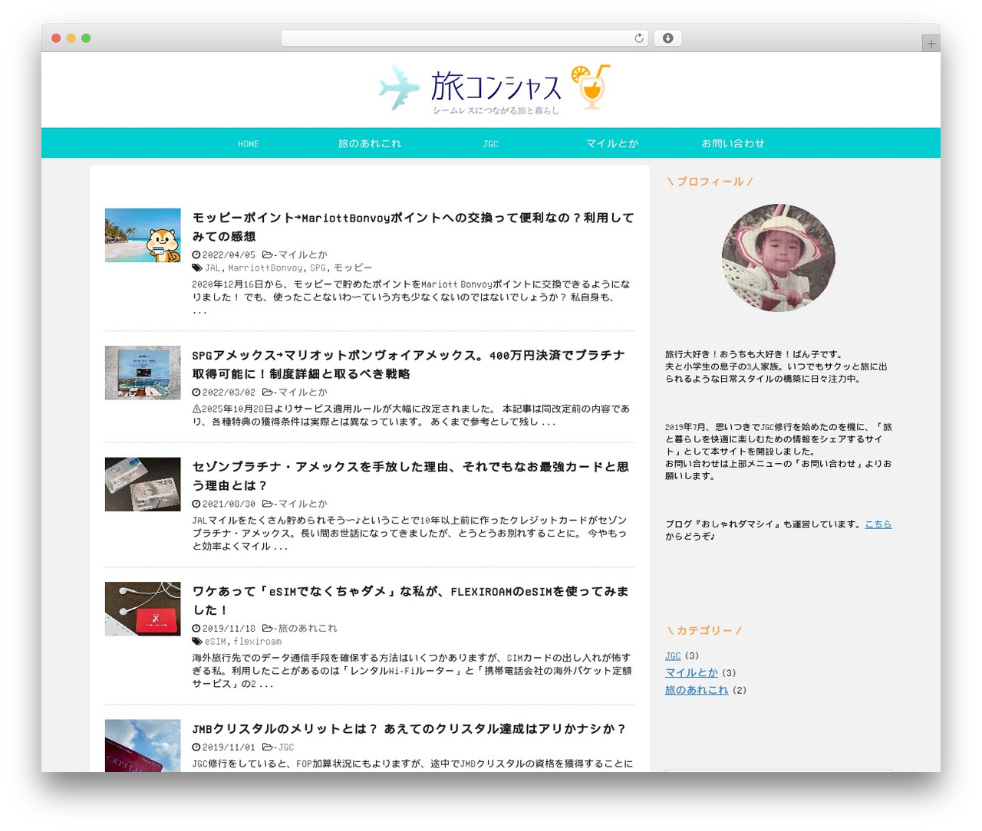The width and height of the screenshot is (982, 831).
Task: Click the Saison Platinum cards thumbnail
Action: point(143,484)
